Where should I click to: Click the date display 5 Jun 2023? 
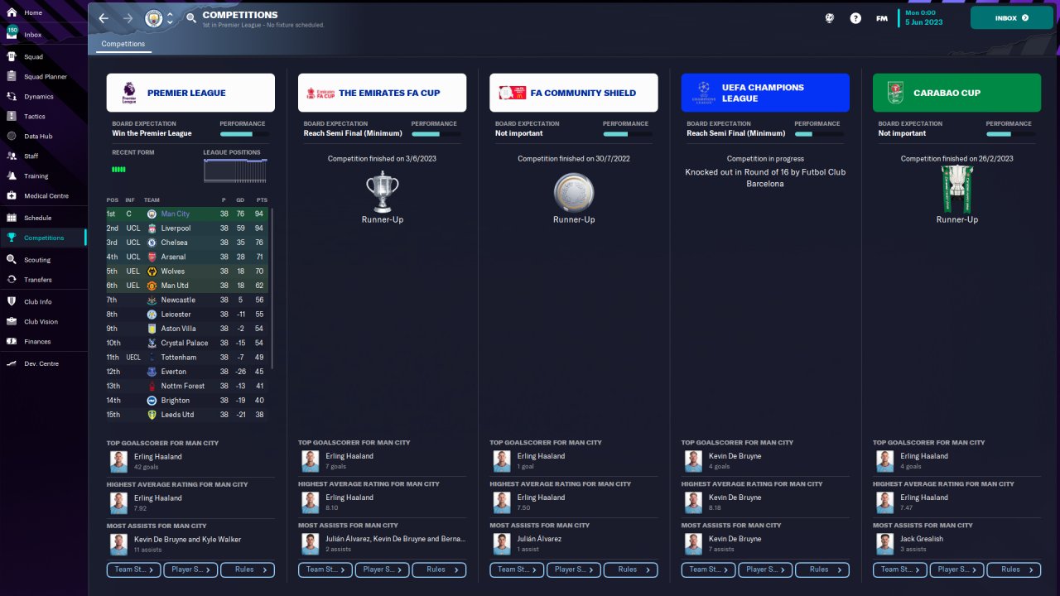pos(924,22)
